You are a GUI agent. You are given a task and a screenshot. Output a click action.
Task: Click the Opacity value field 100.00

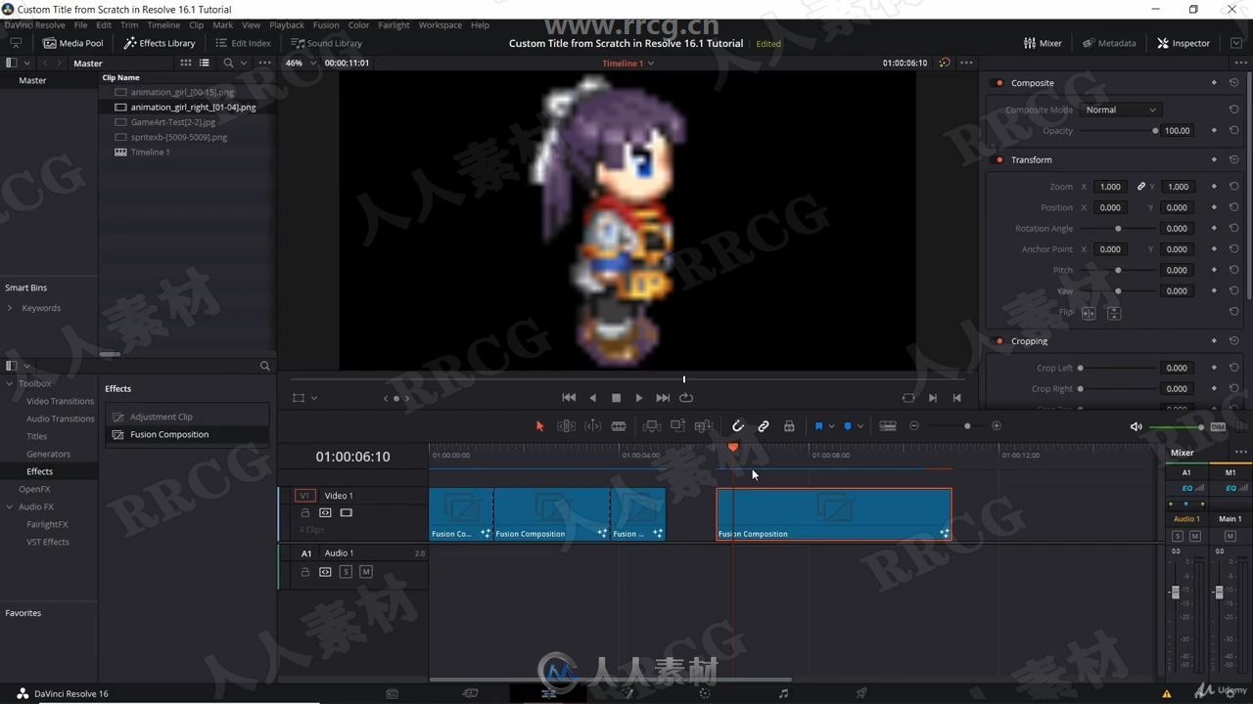point(1178,131)
